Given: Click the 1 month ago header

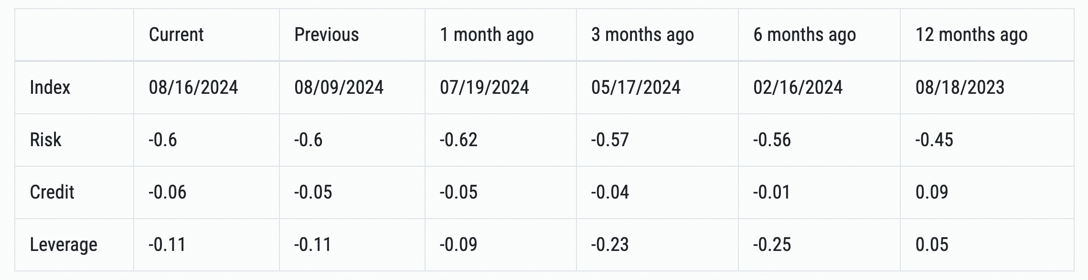Looking at the screenshot, I should pyautogui.click(x=487, y=35).
